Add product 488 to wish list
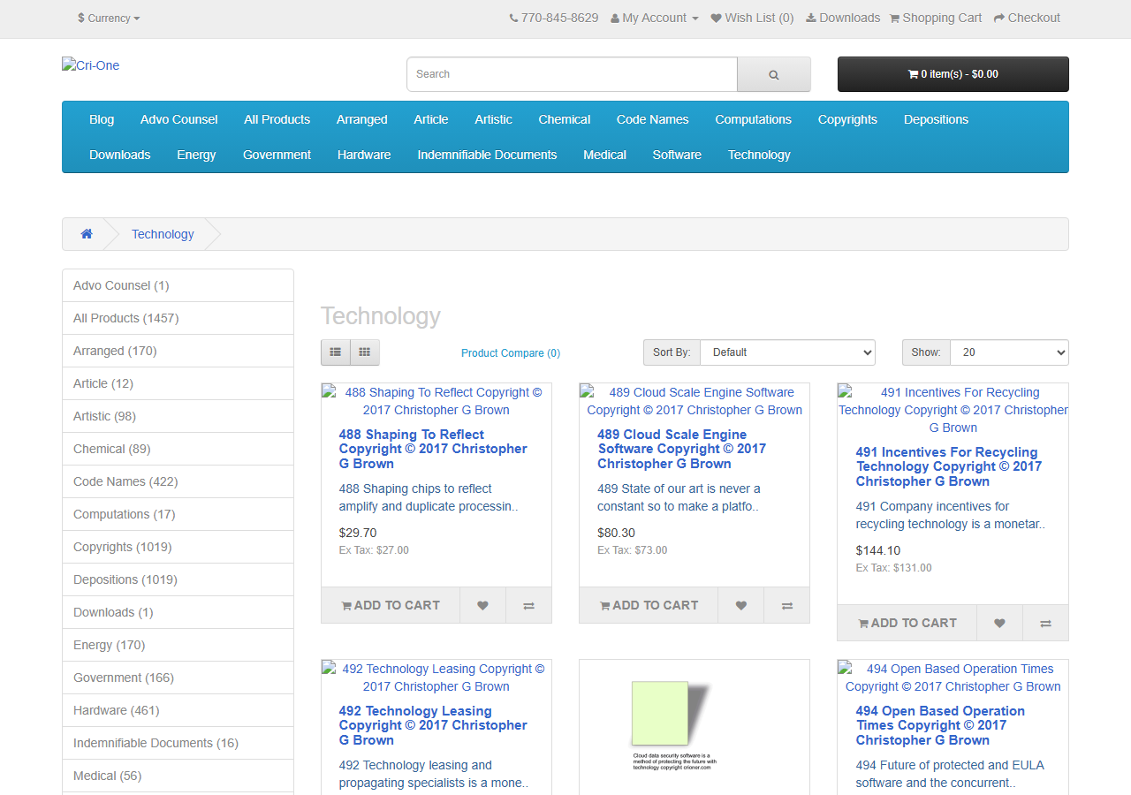Viewport: 1131px width, 795px height. [482, 605]
